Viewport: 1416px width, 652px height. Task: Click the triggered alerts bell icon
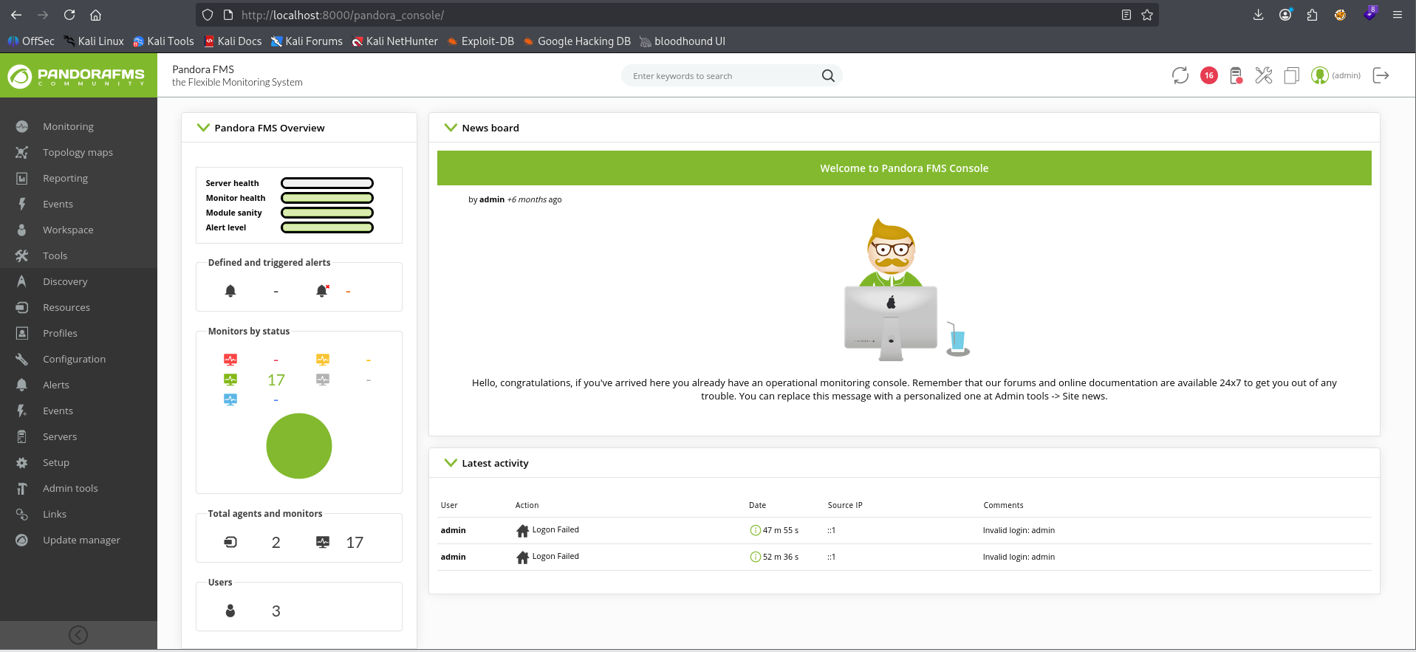(322, 291)
